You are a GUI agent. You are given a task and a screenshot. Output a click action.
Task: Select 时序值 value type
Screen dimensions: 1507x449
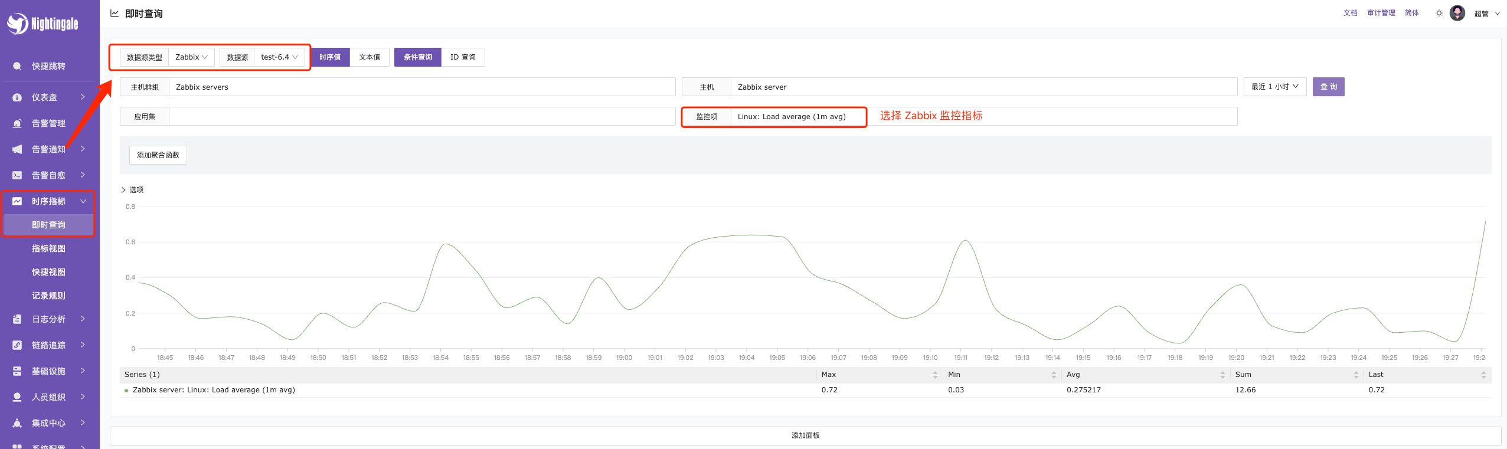(330, 57)
